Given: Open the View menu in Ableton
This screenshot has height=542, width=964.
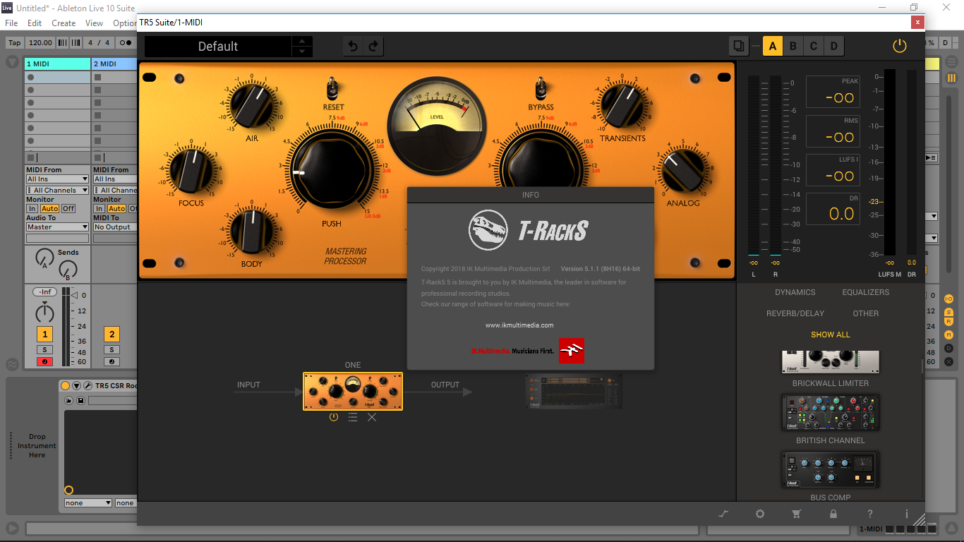Looking at the screenshot, I should pyautogui.click(x=94, y=23).
